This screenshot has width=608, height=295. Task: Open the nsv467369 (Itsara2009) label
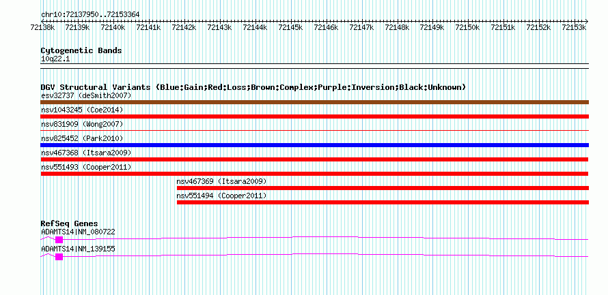(x=222, y=181)
